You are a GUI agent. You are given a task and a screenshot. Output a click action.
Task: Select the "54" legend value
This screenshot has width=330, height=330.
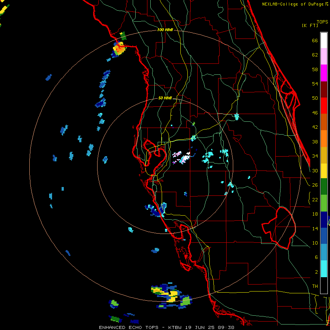pyautogui.click(x=315, y=84)
